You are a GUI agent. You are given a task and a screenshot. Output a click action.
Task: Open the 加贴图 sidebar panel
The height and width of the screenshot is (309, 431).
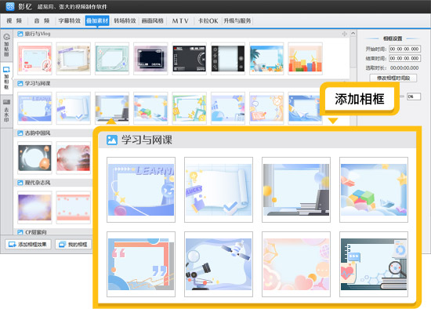click(6, 45)
